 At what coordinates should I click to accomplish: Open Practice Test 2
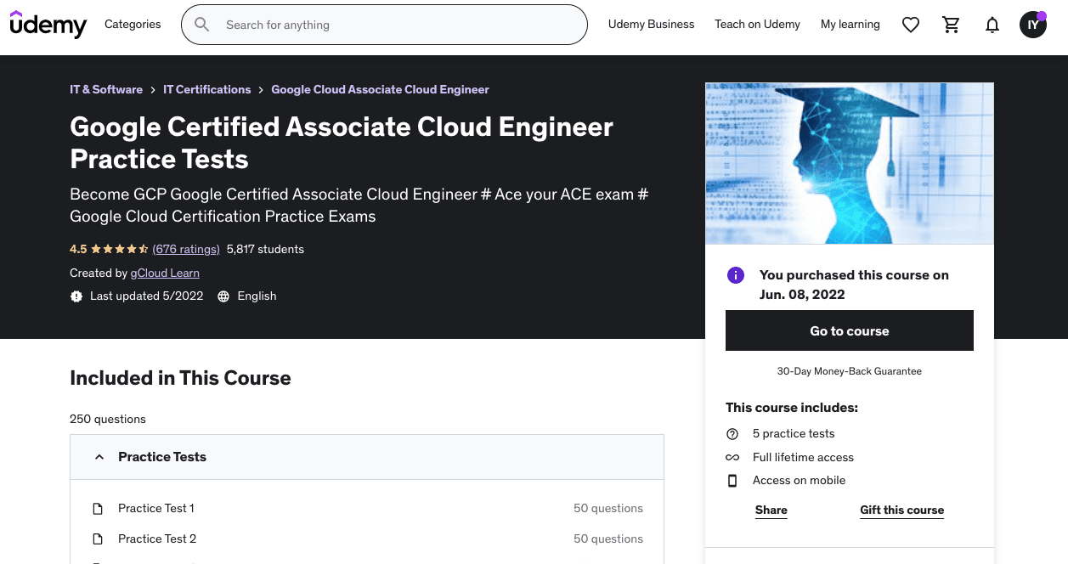pyautogui.click(x=157, y=539)
